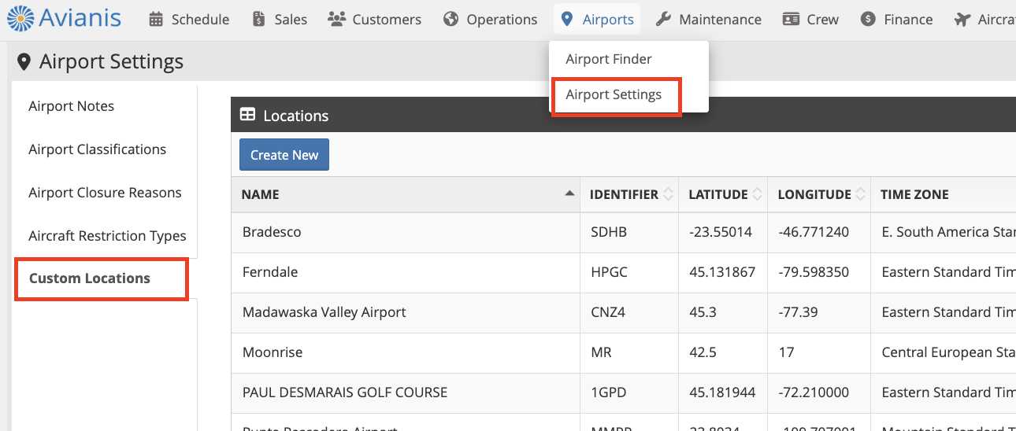Click the Maintenance wrench icon
The image size is (1016, 431).
coord(664,20)
